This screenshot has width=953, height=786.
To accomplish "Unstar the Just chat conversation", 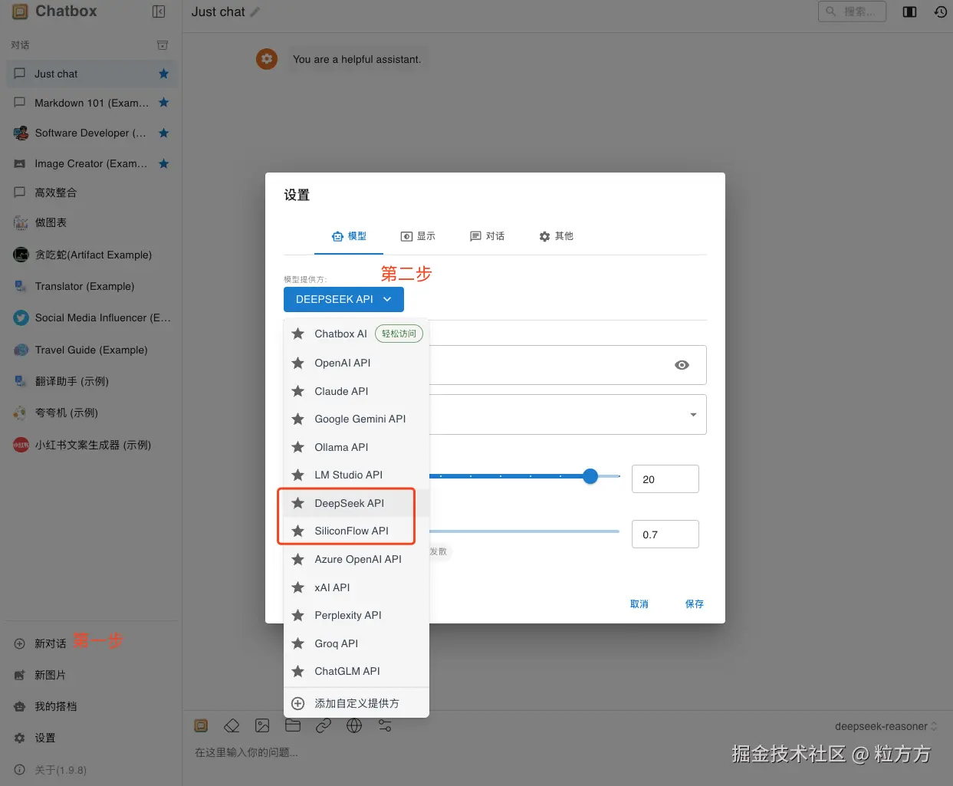I will pos(163,74).
